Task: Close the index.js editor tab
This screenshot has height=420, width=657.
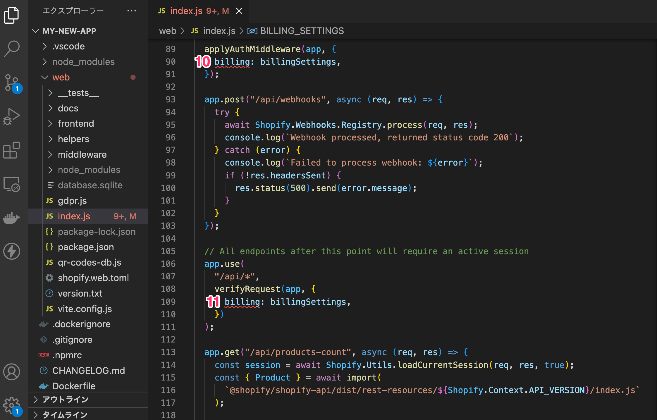Action: (239, 11)
